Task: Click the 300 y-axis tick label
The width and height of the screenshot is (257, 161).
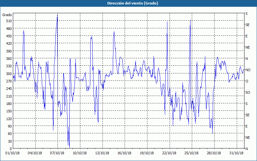Action: click(9, 74)
